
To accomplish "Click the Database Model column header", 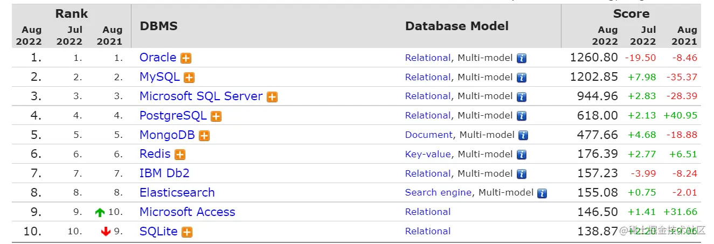I will click(x=457, y=26).
